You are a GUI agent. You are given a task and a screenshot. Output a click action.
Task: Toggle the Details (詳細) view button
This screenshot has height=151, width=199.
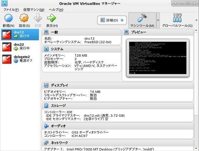tap(109, 20)
